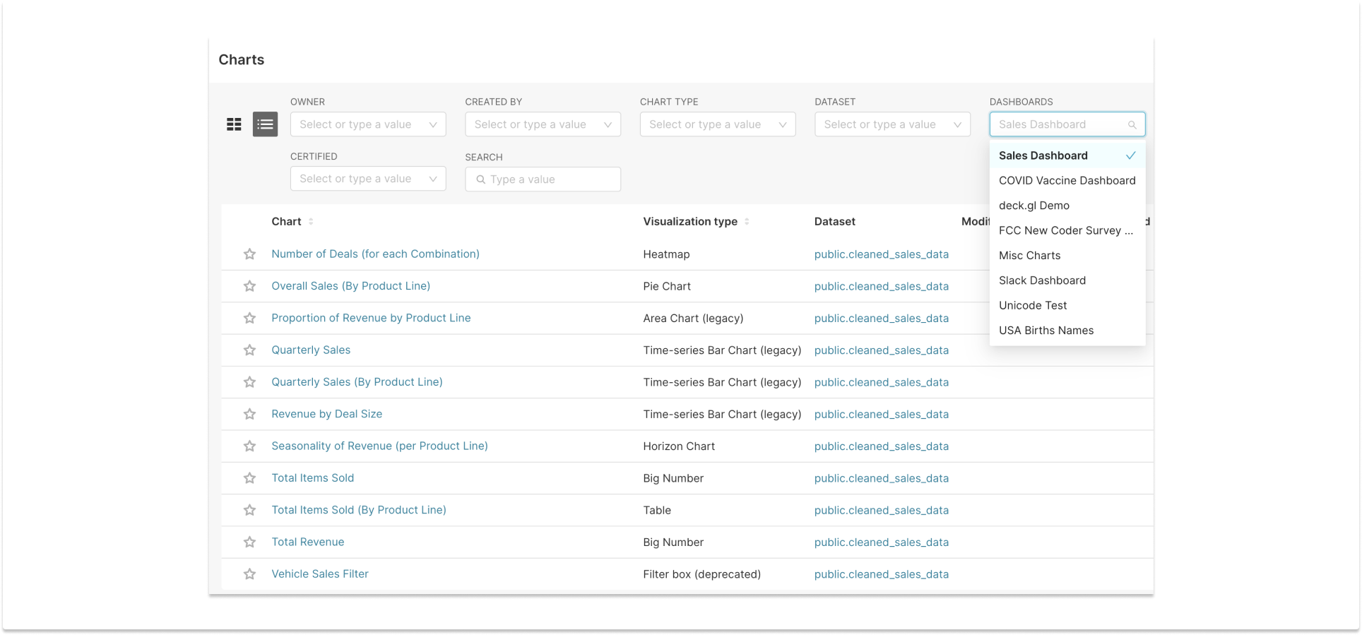Star the Quarterly Sales chart

[x=249, y=350]
